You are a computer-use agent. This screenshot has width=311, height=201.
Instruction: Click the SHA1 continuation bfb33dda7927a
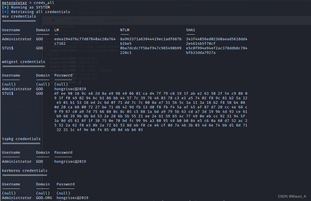[201, 53]
